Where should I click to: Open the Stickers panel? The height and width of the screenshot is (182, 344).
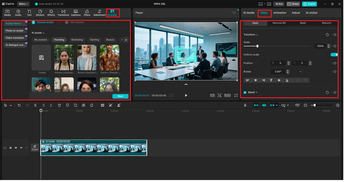[40, 13]
